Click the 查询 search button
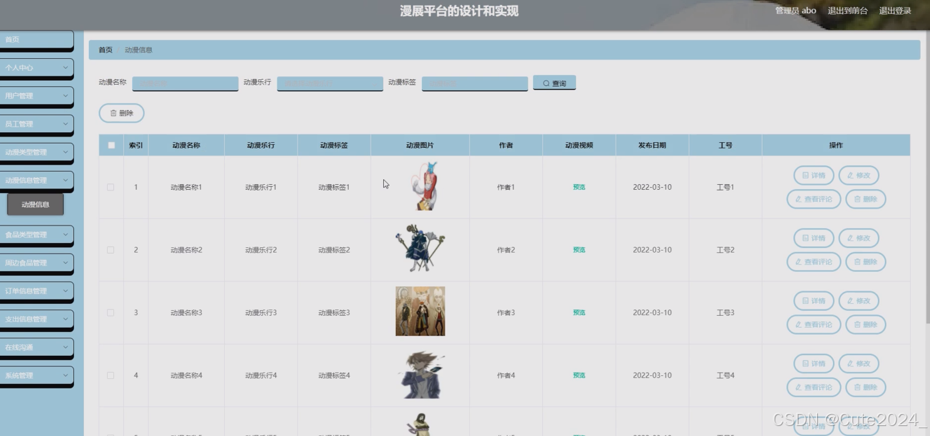The width and height of the screenshot is (930, 436). tap(554, 83)
